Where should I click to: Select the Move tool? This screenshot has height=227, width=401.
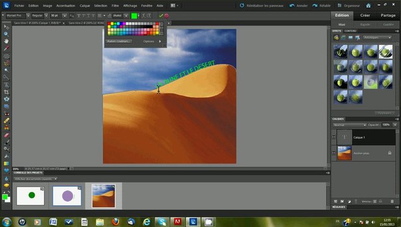(6, 27)
